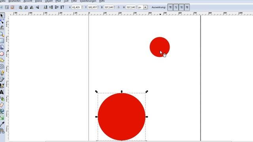This screenshot has height=142, width=253.
Task: Open the Erweiterungen menu
Action: 88,1
